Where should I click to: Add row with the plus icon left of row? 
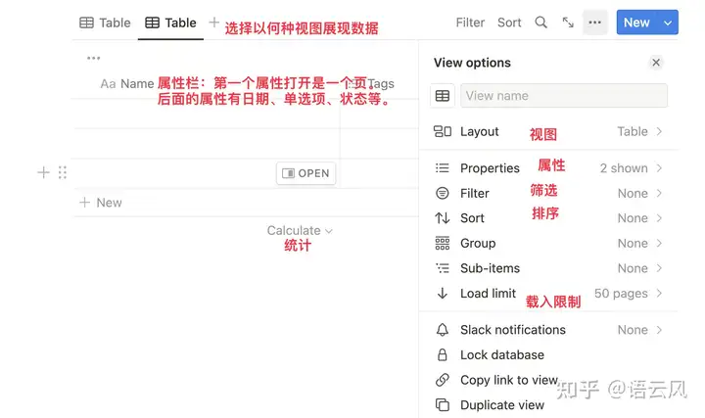click(43, 173)
